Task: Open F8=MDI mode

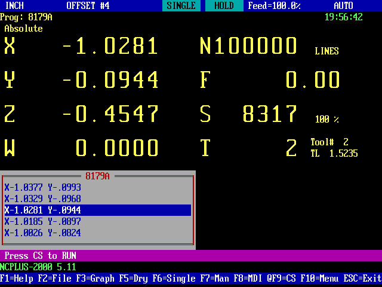Action: (248, 279)
